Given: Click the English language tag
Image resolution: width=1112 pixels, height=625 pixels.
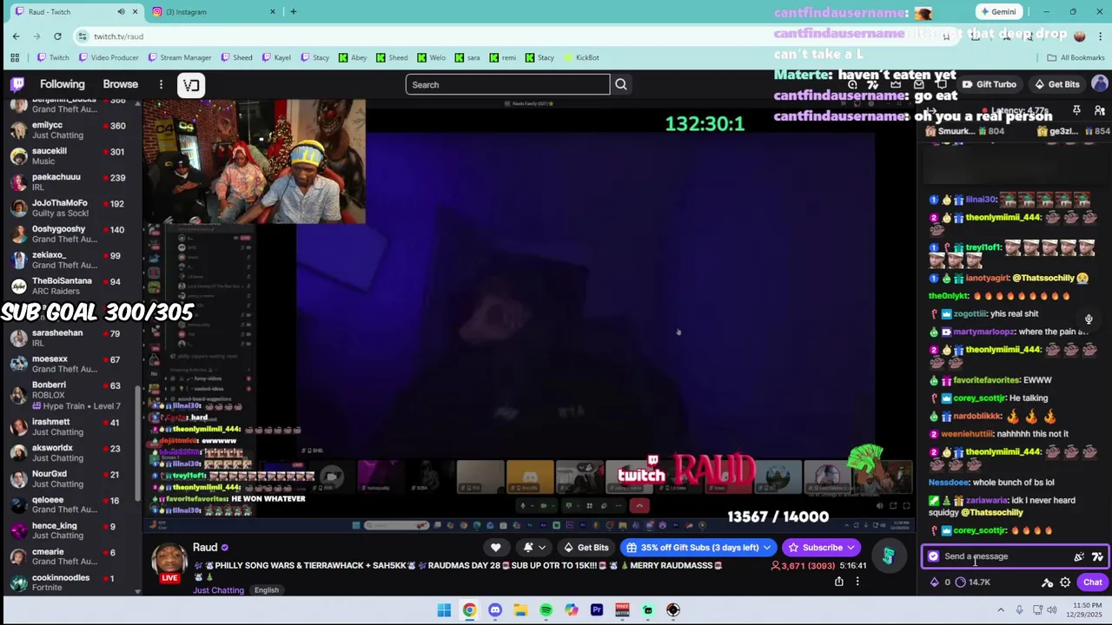Looking at the screenshot, I should click(267, 590).
